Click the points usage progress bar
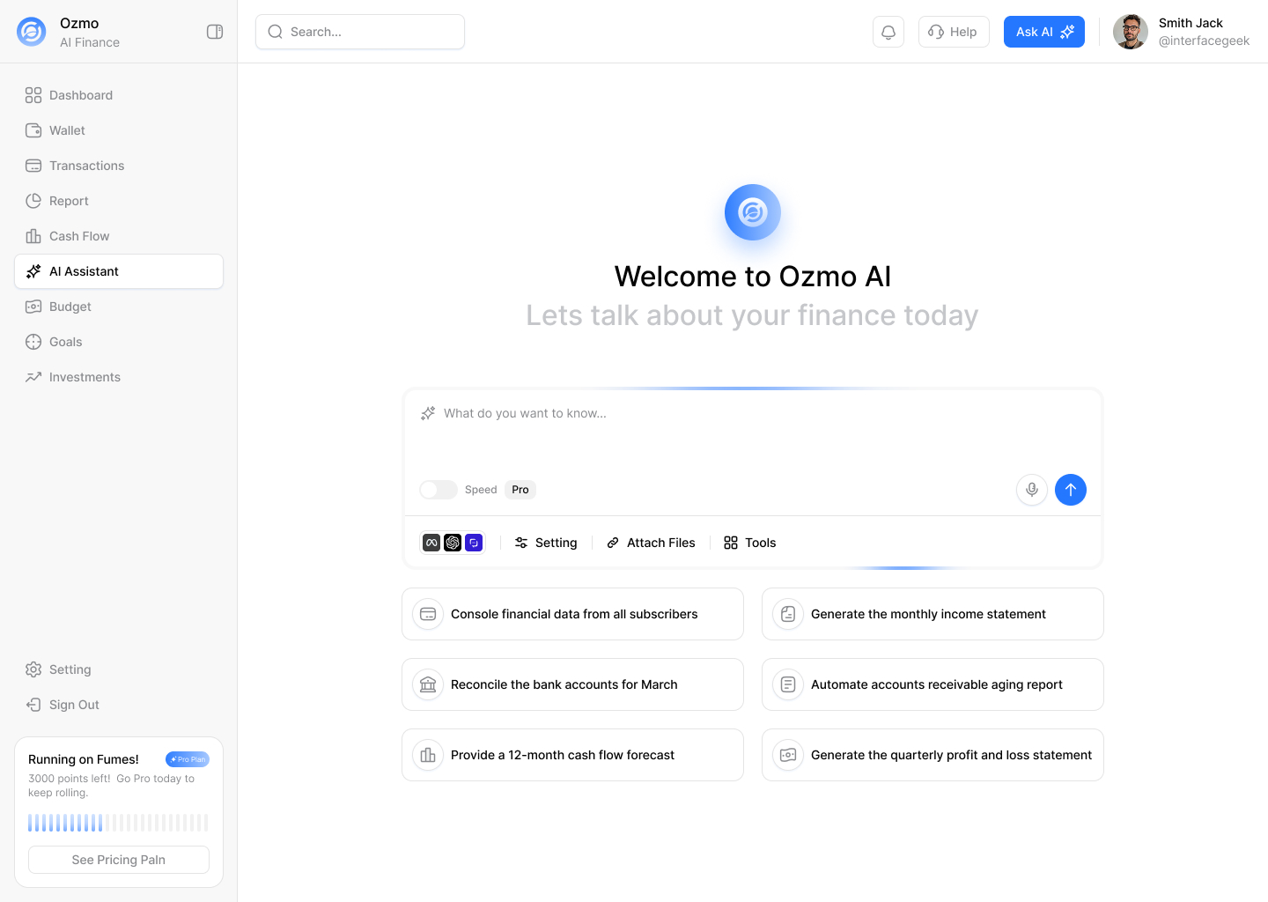 point(118,823)
